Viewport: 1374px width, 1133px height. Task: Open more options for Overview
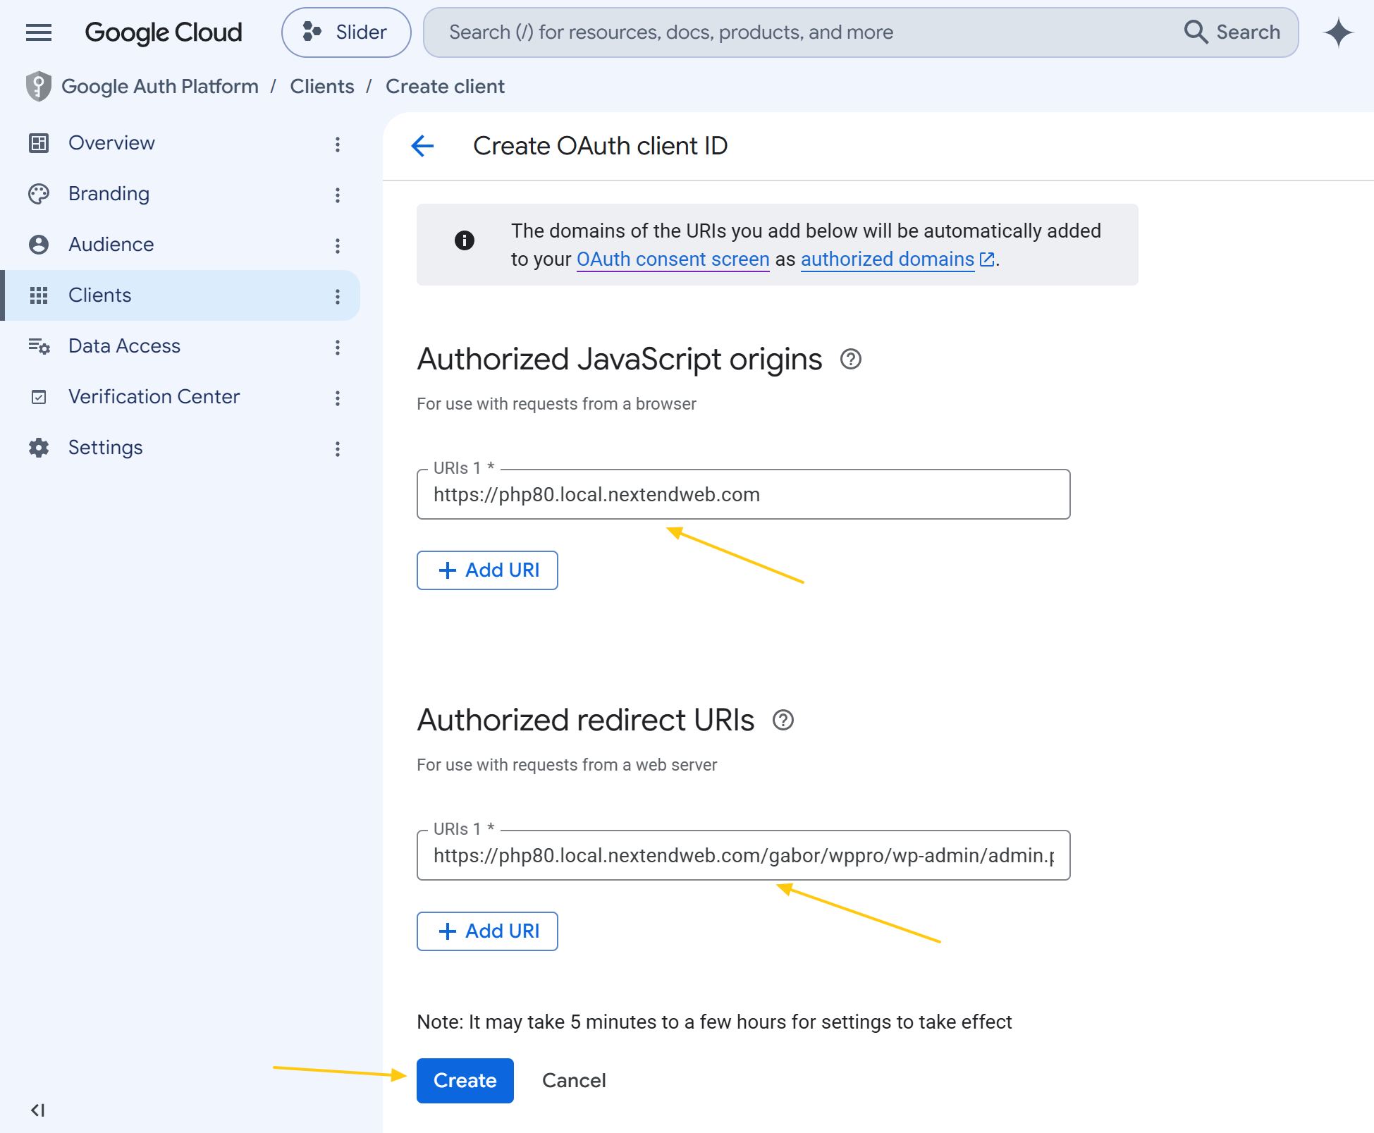click(338, 145)
